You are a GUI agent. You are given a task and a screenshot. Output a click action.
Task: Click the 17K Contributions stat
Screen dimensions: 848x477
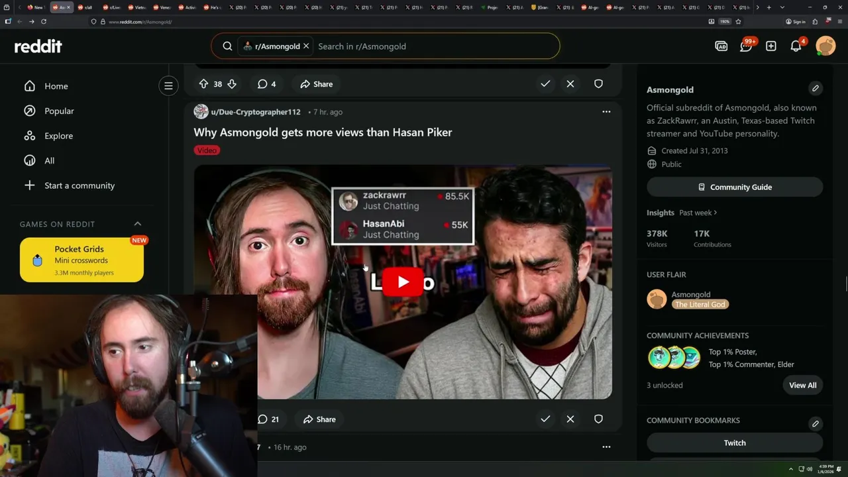[x=712, y=238]
